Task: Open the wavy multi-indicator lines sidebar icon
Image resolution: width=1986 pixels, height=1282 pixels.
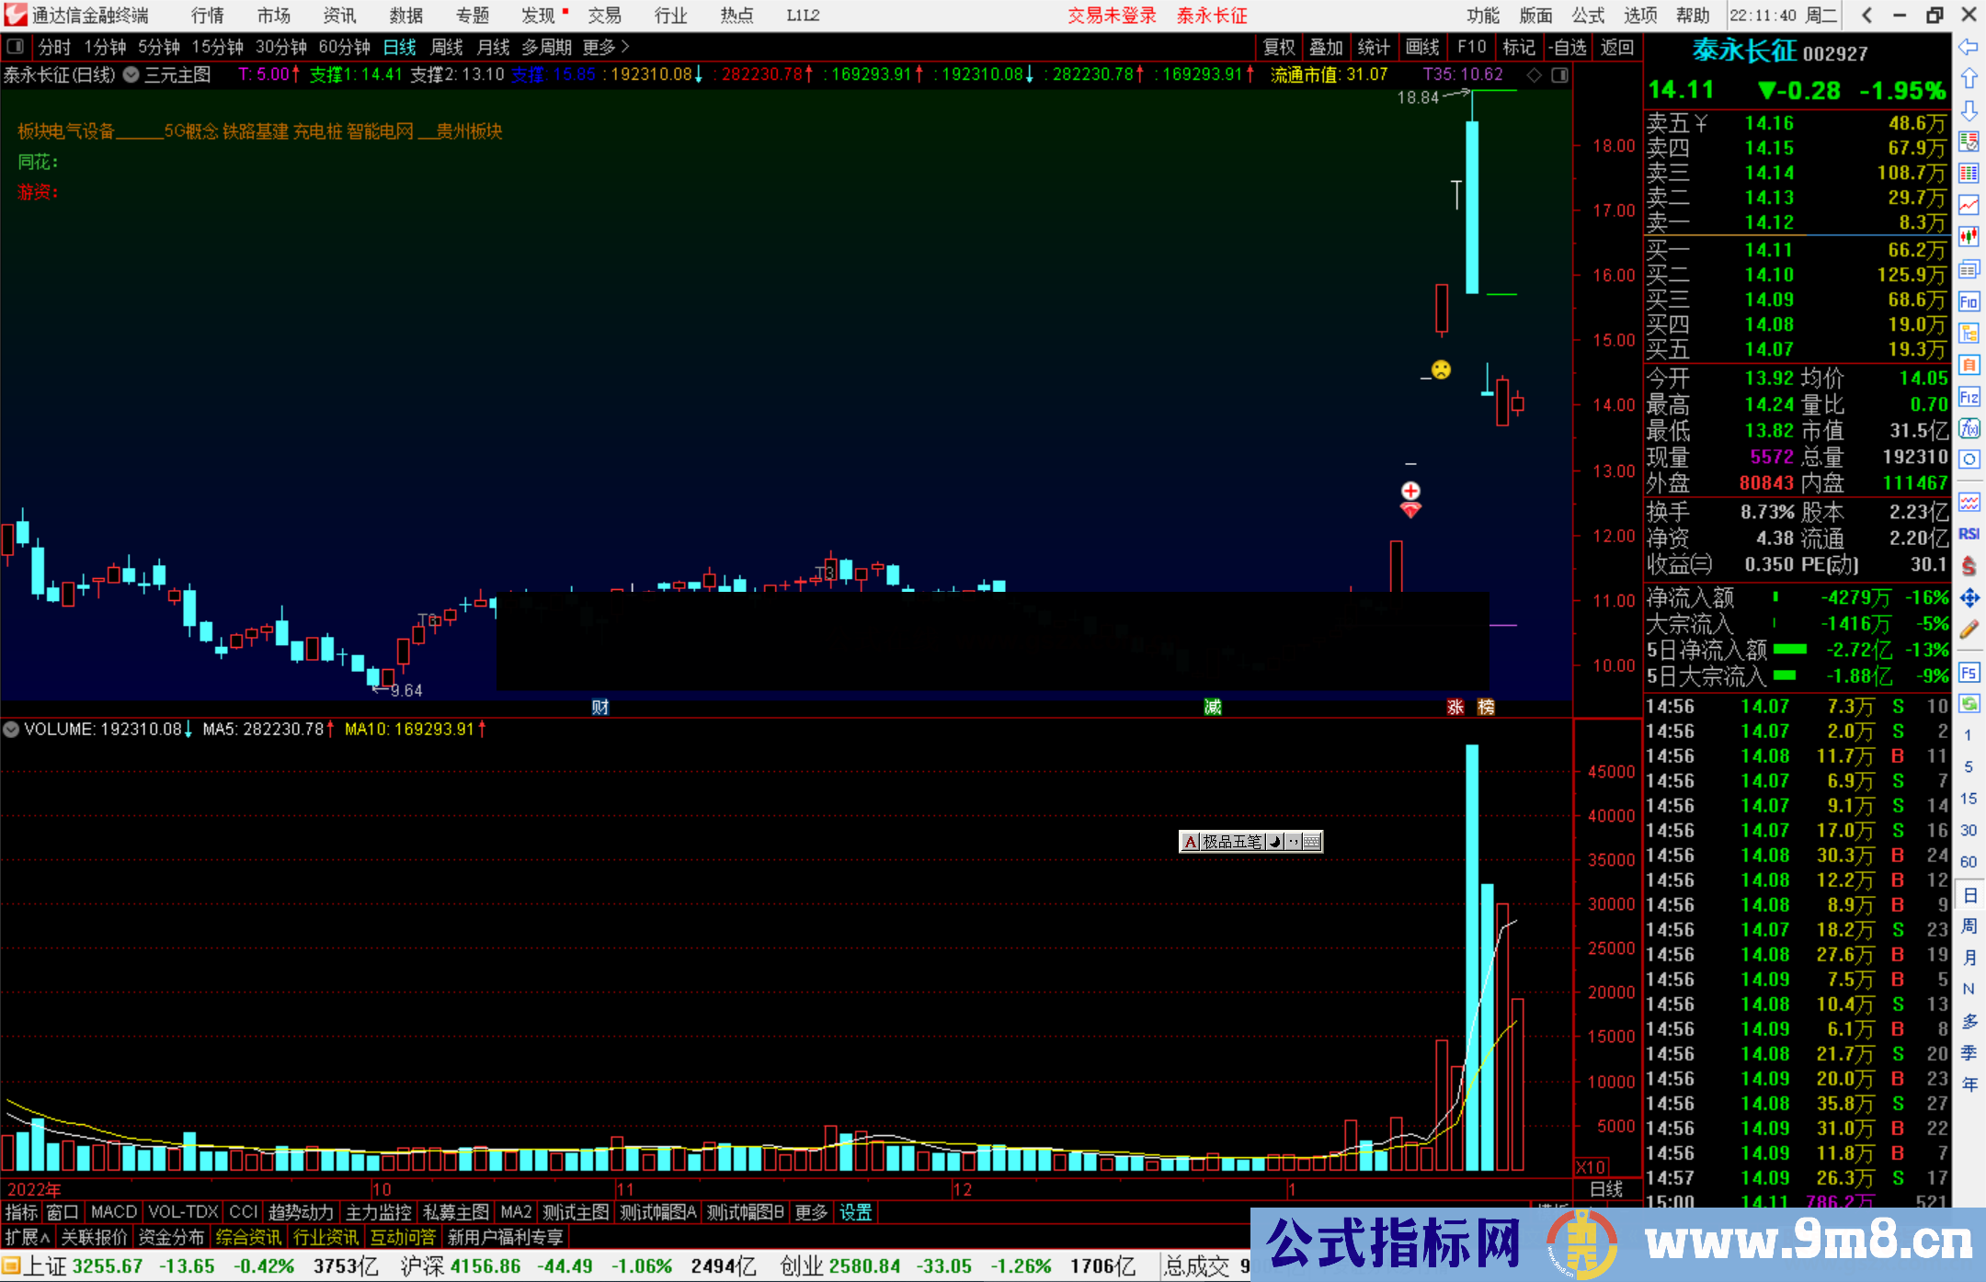Action: (x=1969, y=502)
